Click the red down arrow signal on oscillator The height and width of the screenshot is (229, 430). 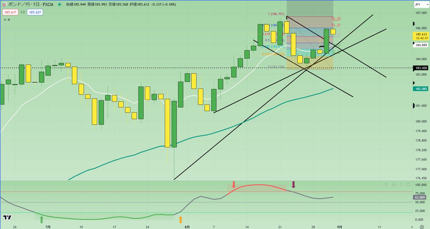(x=234, y=185)
